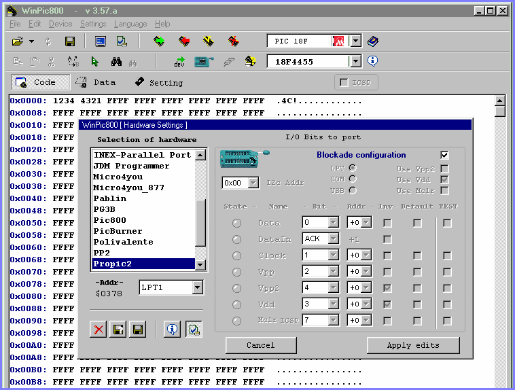
Task: Switch to the Setting tab
Action: (x=159, y=82)
